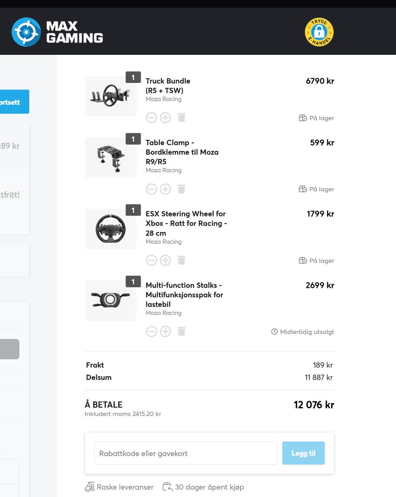Click the Frakt amount 189 kr
This screenshot has height=497, width=396.
pyautogui.click(x=323, y=365)
